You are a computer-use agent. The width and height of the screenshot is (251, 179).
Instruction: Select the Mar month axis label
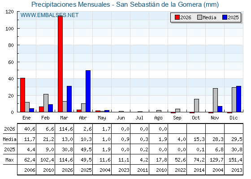(64, 118)
